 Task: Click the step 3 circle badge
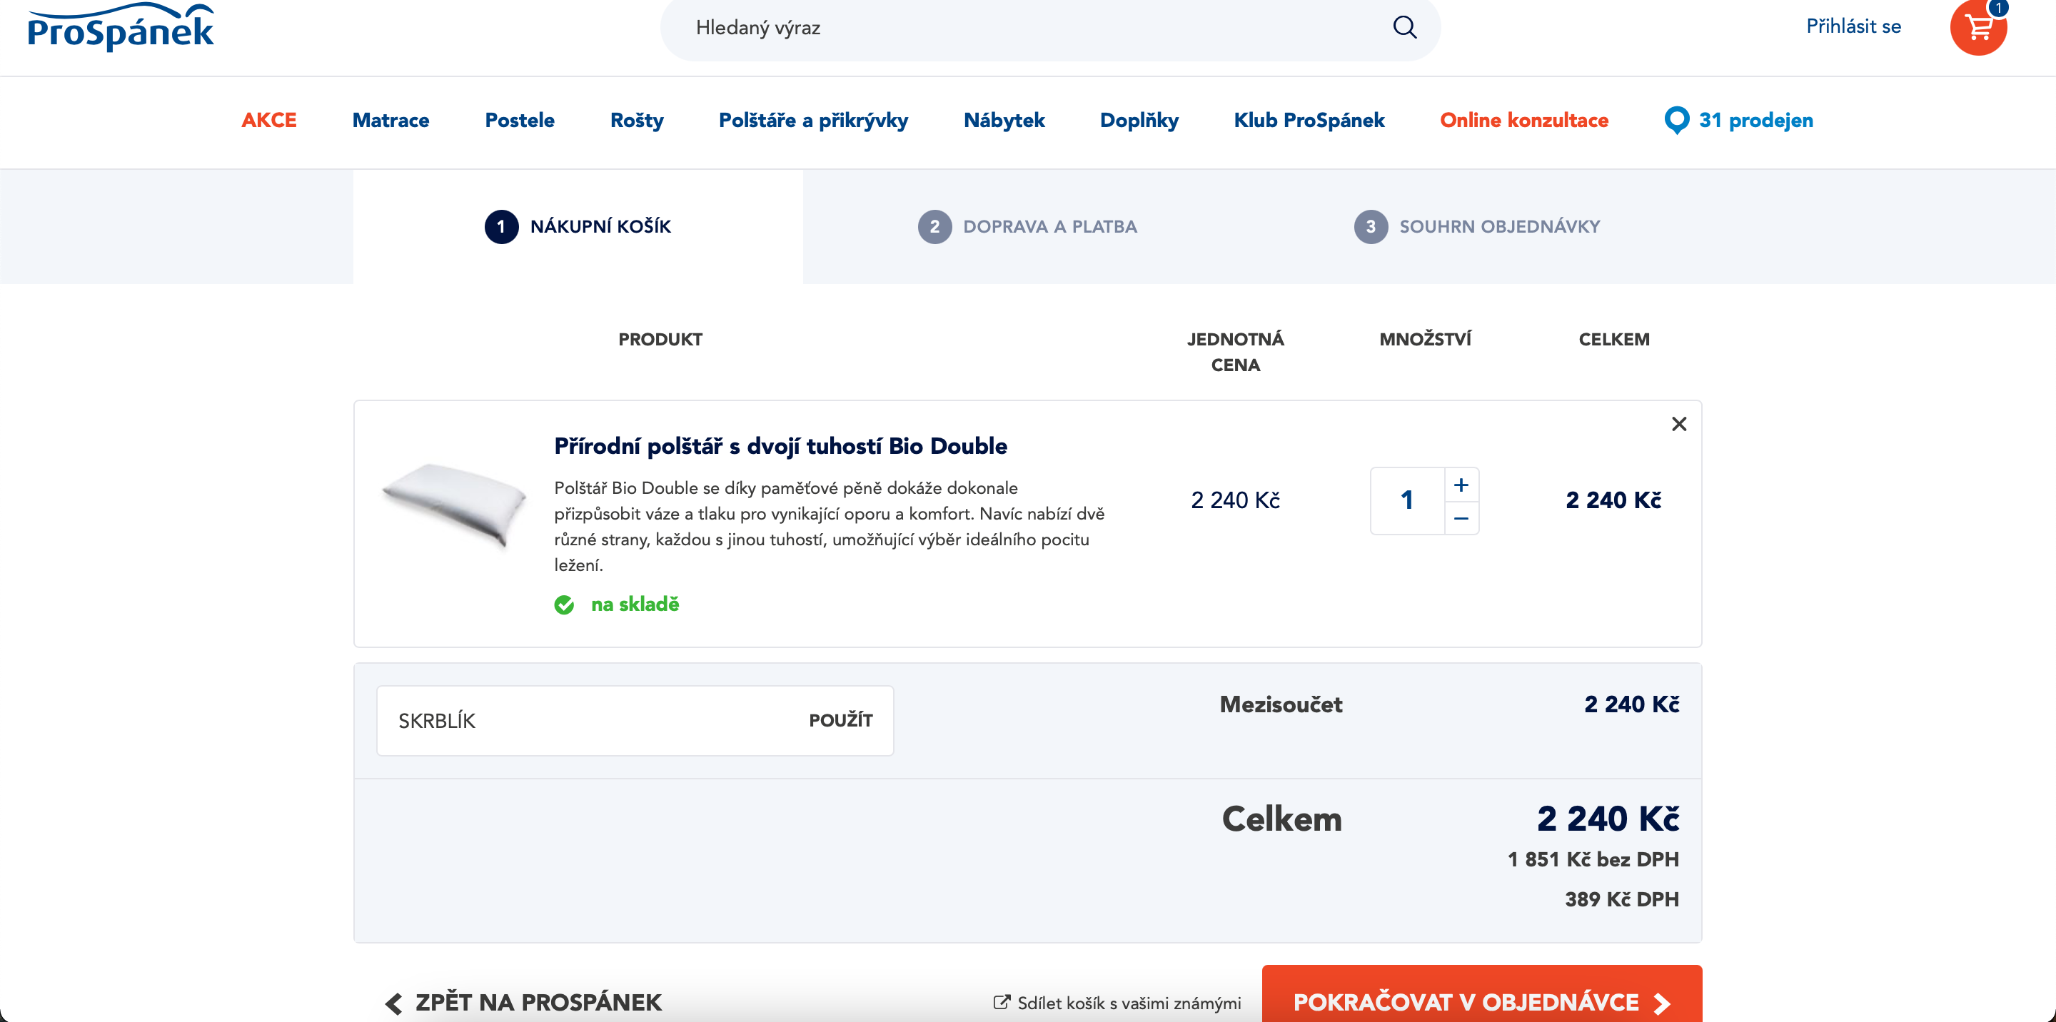1371,226
